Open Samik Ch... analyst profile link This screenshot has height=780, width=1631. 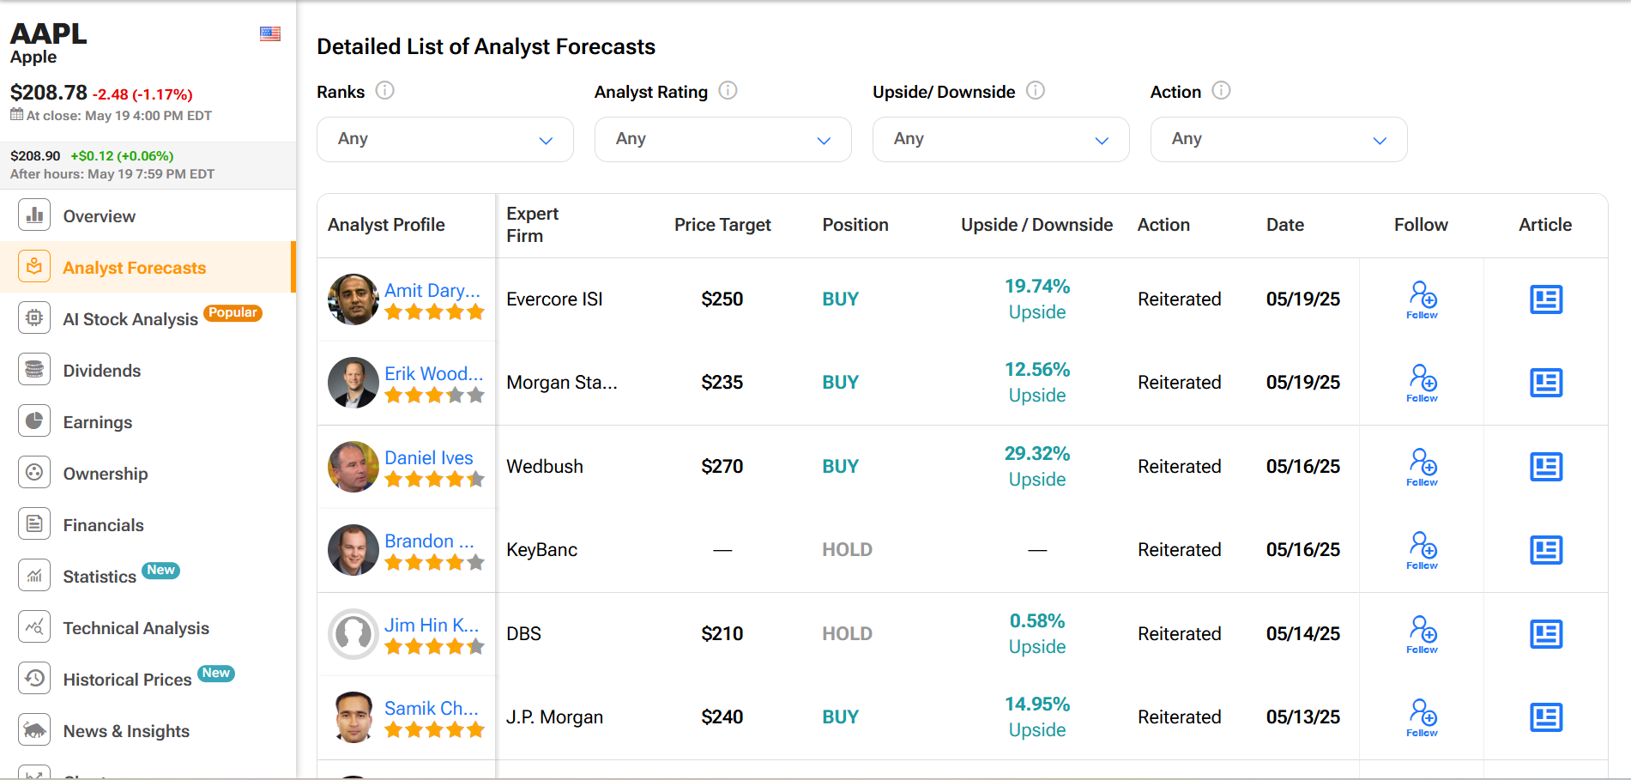tap(432, 708)
